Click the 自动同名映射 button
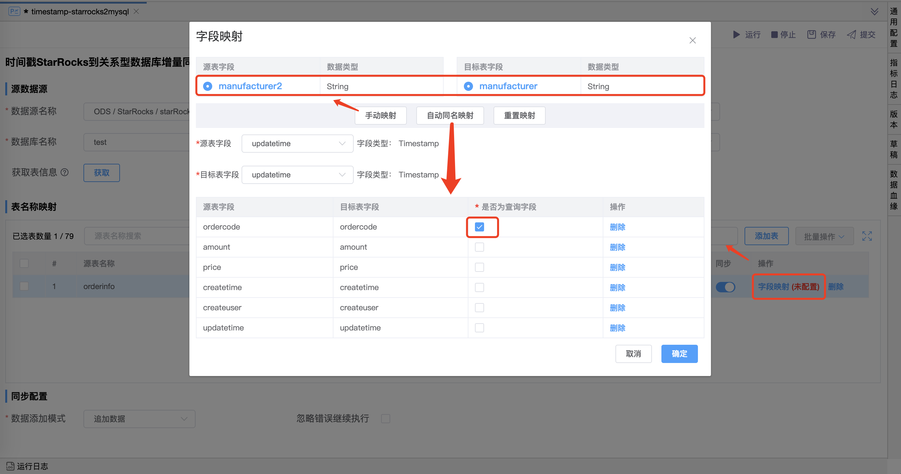Viewport: 901px width, 474px height. click(x=450, y=116)
